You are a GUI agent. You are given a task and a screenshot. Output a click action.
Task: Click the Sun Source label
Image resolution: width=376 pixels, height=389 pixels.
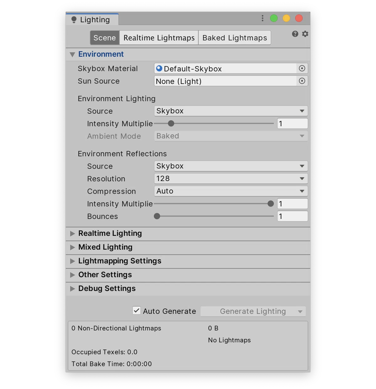99,81
